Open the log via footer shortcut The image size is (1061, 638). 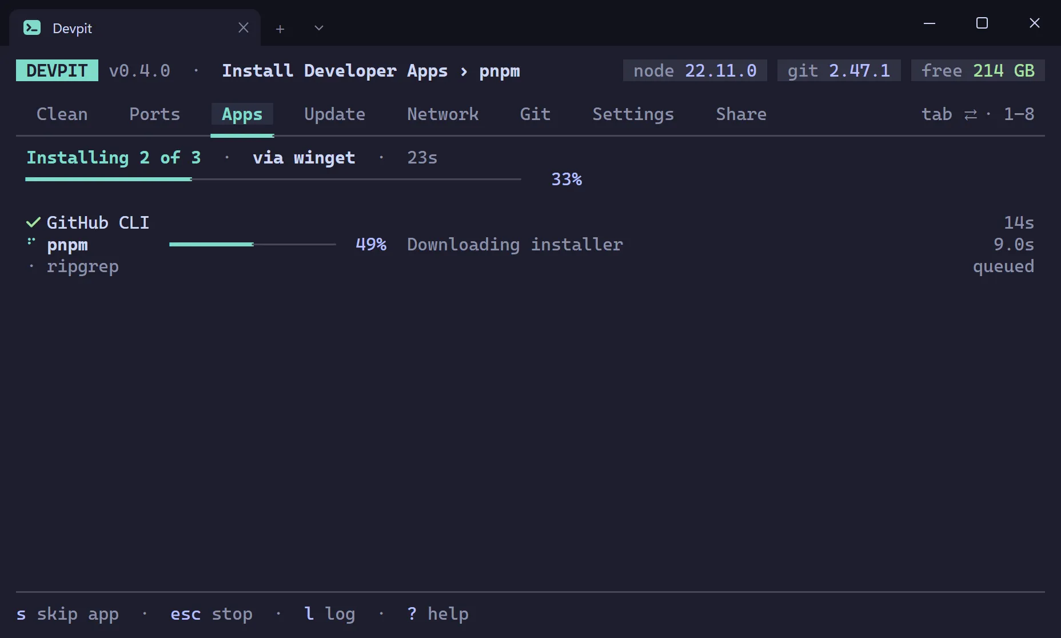coord(330,614)
